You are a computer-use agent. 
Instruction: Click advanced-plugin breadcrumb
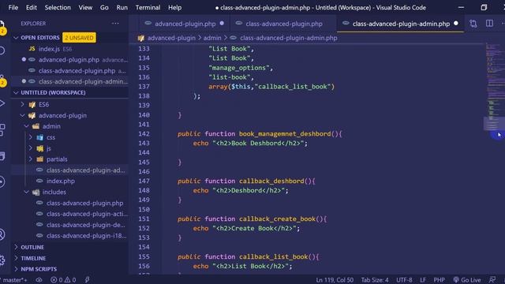coord(171,38)
